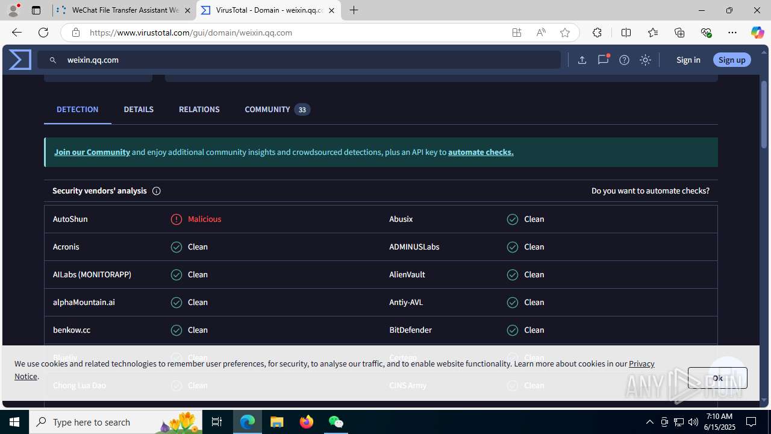Click the site info lock icon
This screenshot has height=434, width=771.
(x=75, y=33)
